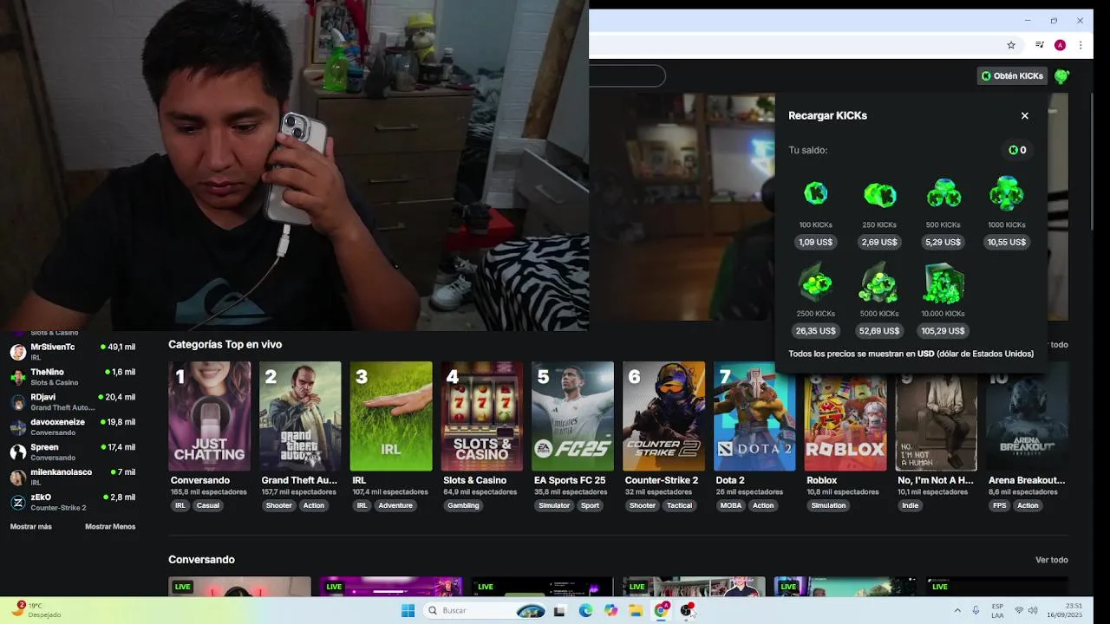Click the Tactical tag under Counter-Strike 2
This screenshot has width=1110, height=624.
click(x=680, y=505)
